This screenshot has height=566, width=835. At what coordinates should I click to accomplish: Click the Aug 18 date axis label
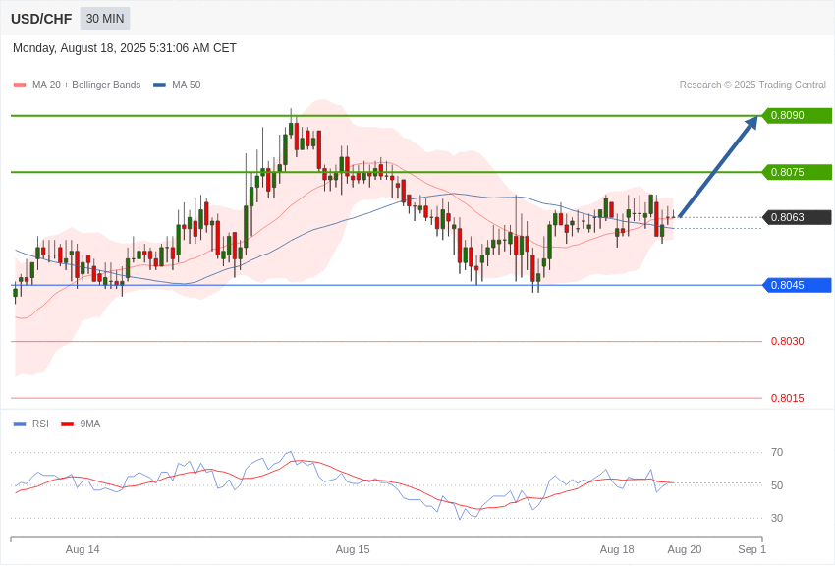[x=617, y=549]
